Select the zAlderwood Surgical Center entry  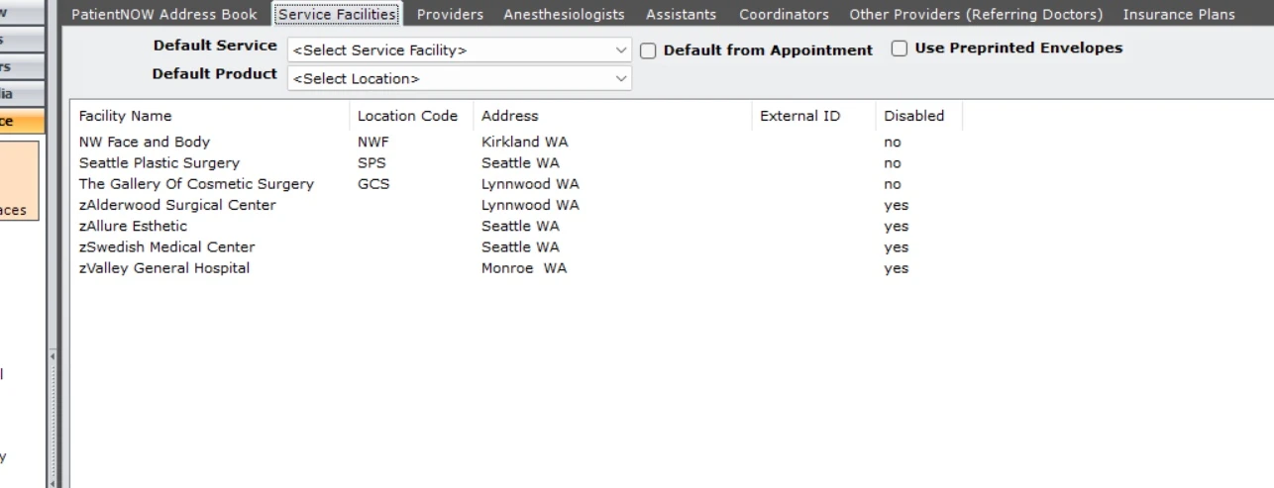point(515,205)
